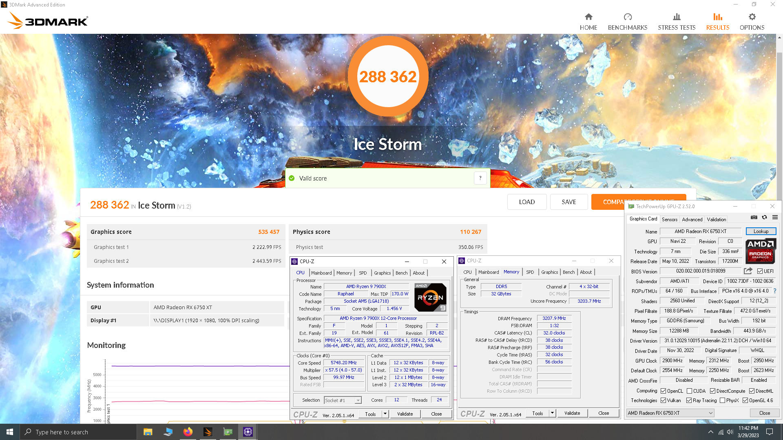Open Firefox from the taskbar
Viewport: 783px width, 440px height.
coord(188,432)
